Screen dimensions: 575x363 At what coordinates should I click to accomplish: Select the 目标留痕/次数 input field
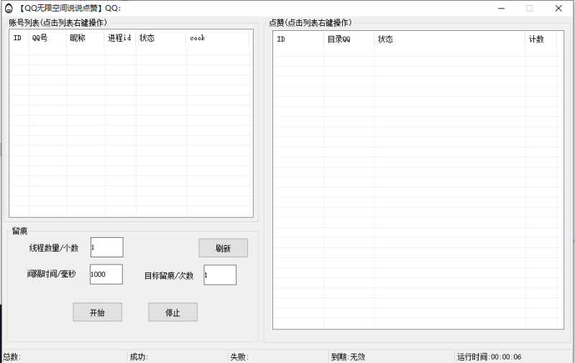point(219,275)
